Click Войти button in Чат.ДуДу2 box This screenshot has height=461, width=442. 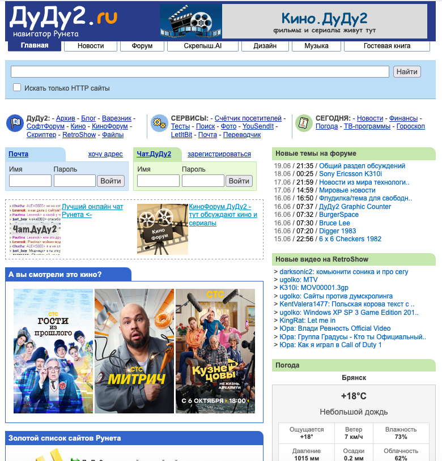(239, 181)
